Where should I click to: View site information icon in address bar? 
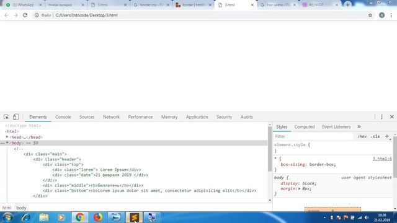click(37, 15)
